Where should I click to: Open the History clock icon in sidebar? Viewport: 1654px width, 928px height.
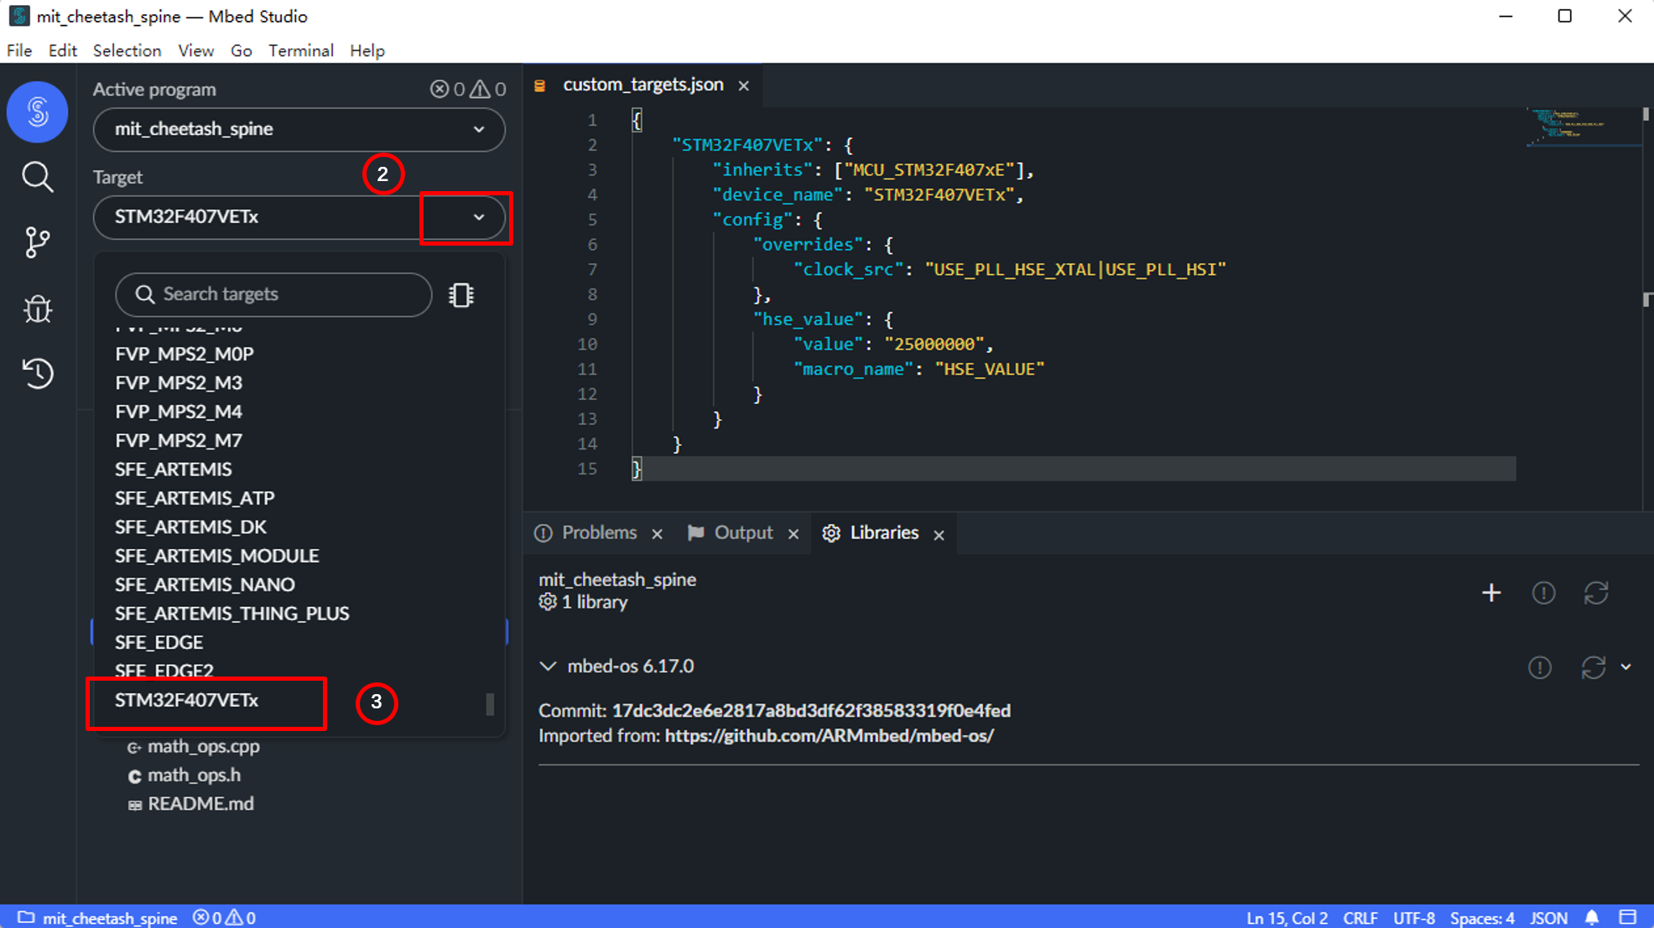(x=37, y=374)
